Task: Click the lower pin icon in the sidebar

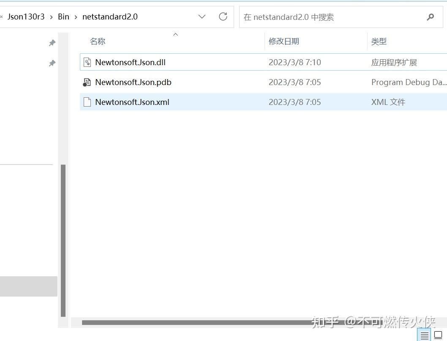Action: pos(52,63)
